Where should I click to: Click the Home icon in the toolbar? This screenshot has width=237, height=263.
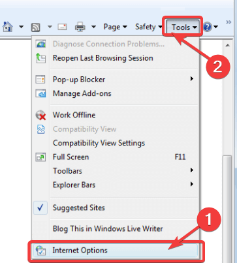(x=8, y=27)
